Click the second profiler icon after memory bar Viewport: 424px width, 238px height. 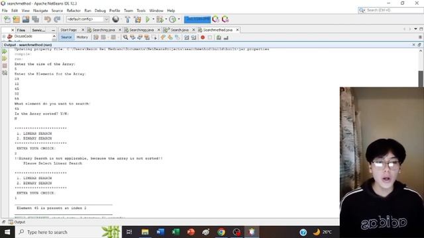coord(225,19)
